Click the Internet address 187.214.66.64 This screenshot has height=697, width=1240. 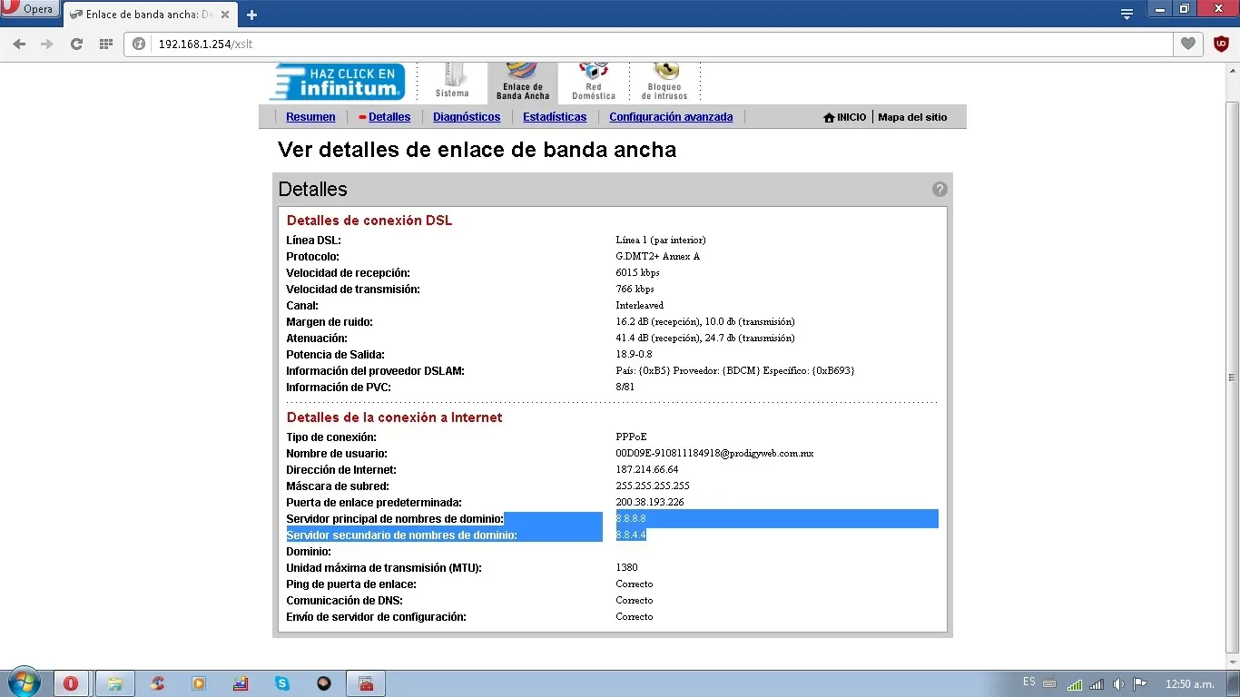click(646, 469)
